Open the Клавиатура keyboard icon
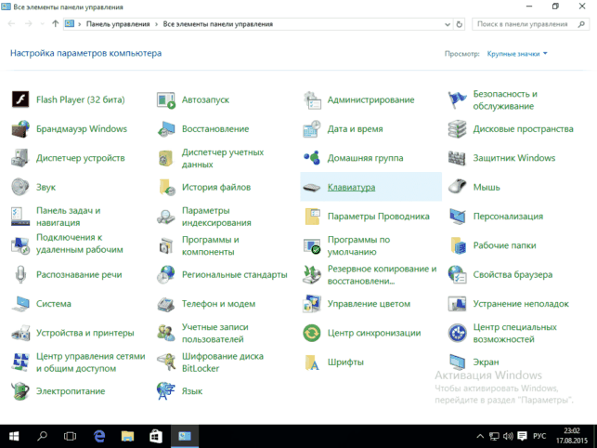597x448 pixels. pyautogui.click(x=312, y=187)
